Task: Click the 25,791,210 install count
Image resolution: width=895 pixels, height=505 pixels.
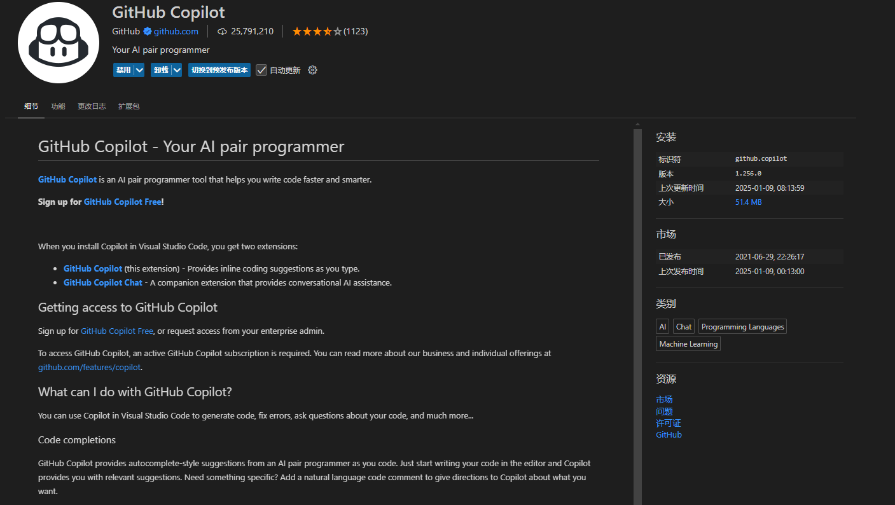Action: tap(252, 31)
